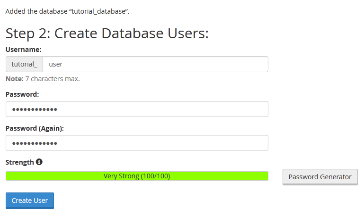
Task: Open the Password Generator
Action: coord(320,177)
